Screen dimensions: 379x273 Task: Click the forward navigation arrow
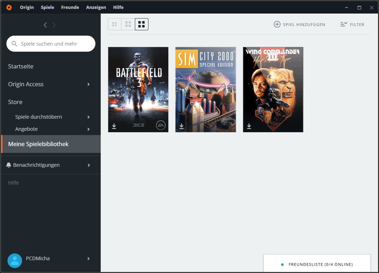tap(54, 25)
